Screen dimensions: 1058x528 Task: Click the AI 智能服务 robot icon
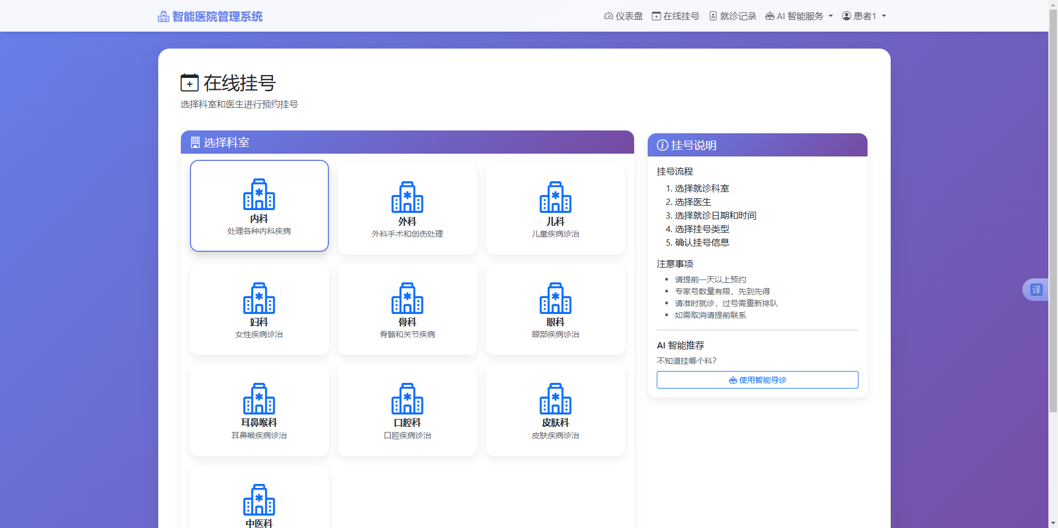pyautogui.click(x=769, y=16)
